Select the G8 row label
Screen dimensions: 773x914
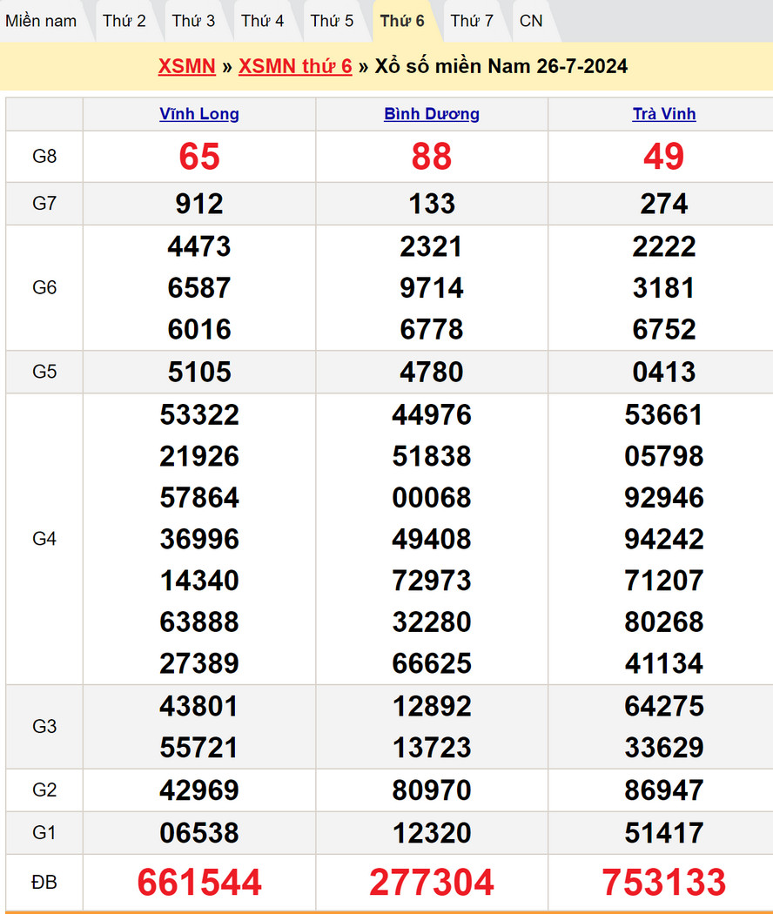44,157
